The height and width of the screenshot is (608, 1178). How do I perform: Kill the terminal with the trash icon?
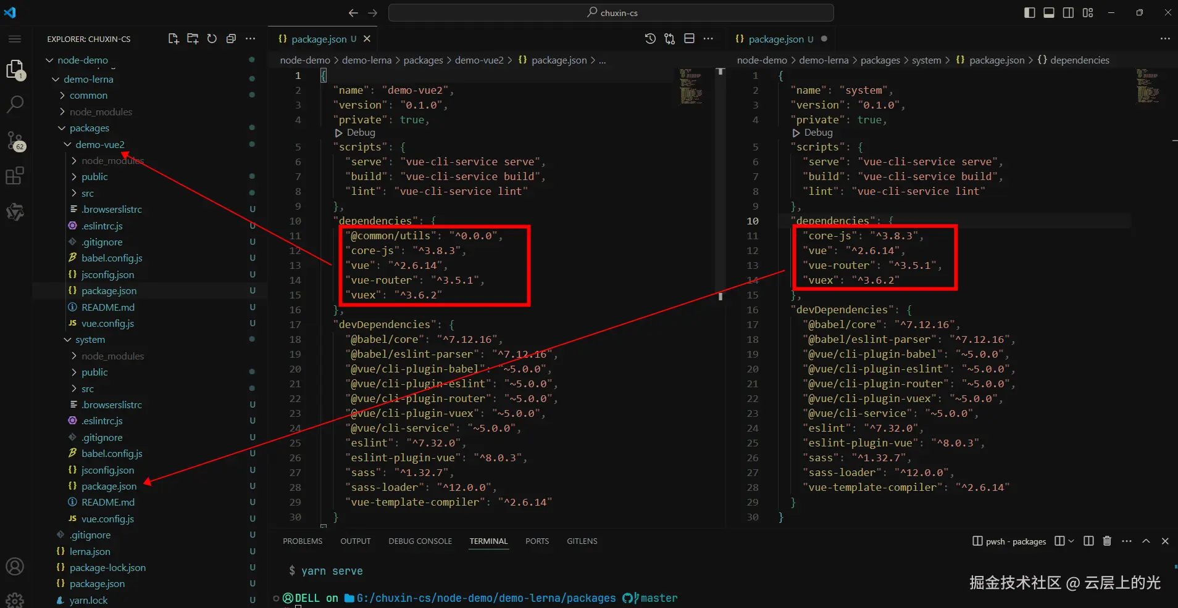(x=1107, y=541)
